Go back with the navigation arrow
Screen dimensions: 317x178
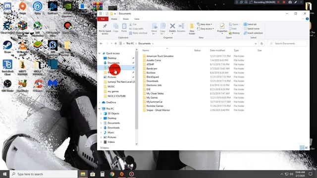click(x=101, y=44)
